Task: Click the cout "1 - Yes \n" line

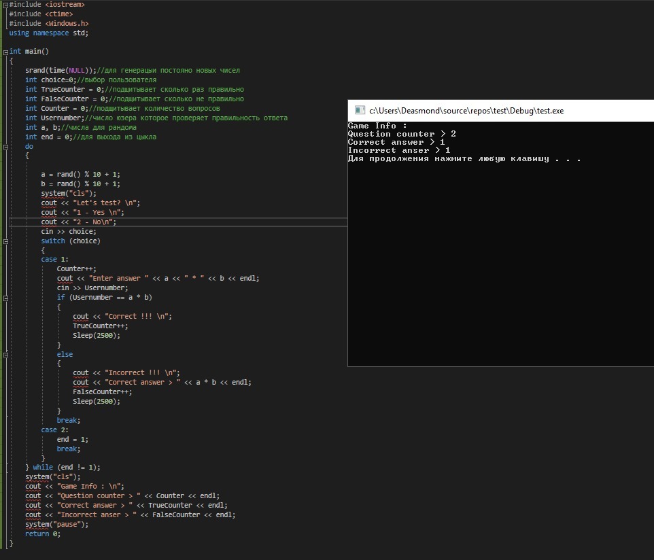Action: pos(82,213)
